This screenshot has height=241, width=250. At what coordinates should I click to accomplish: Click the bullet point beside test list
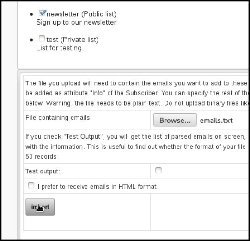tap(31, 40)
